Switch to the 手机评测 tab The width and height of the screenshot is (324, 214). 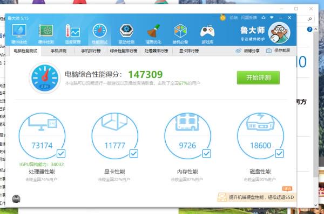[x=58, y=51]
